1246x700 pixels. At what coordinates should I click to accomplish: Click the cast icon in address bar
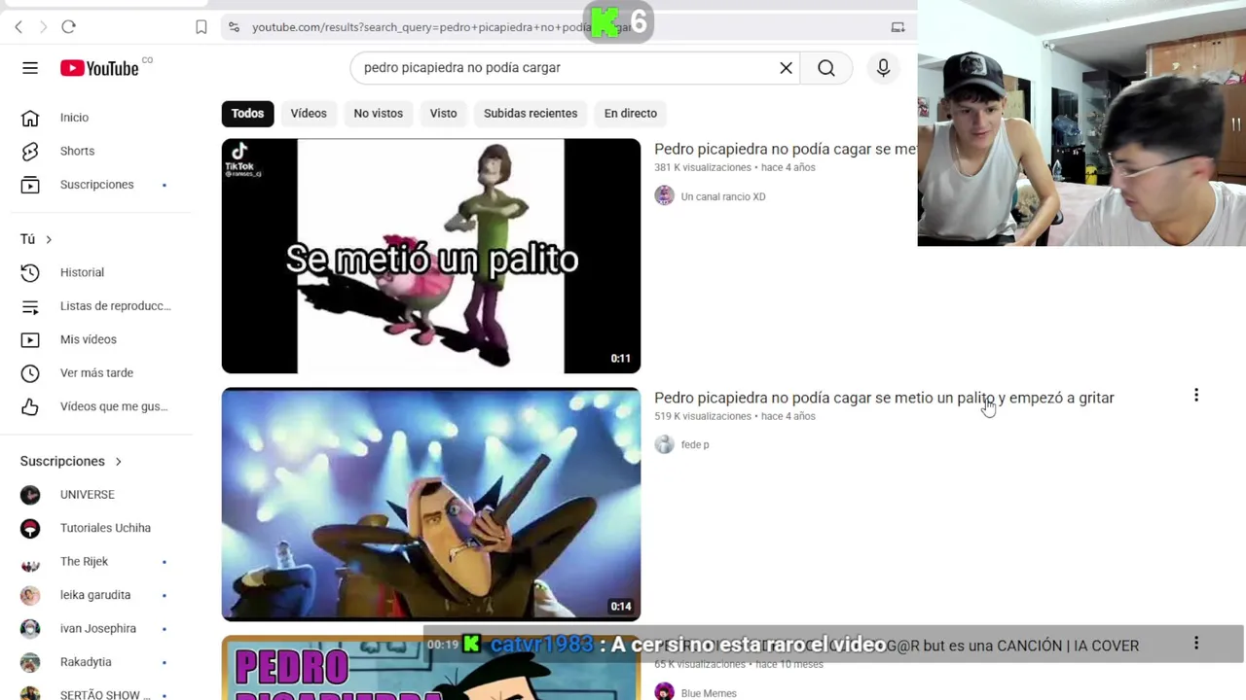click(898, 27)
